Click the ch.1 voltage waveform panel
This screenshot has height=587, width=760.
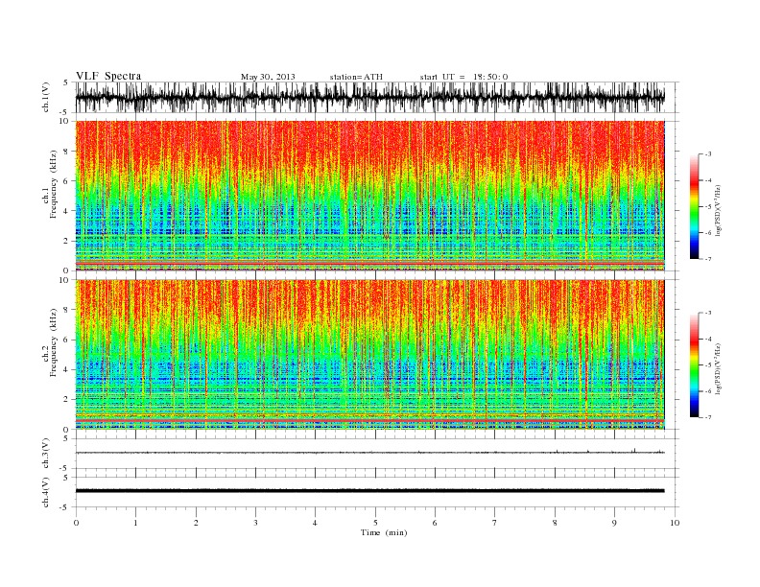pyautogui.click(x=377, y=97)
